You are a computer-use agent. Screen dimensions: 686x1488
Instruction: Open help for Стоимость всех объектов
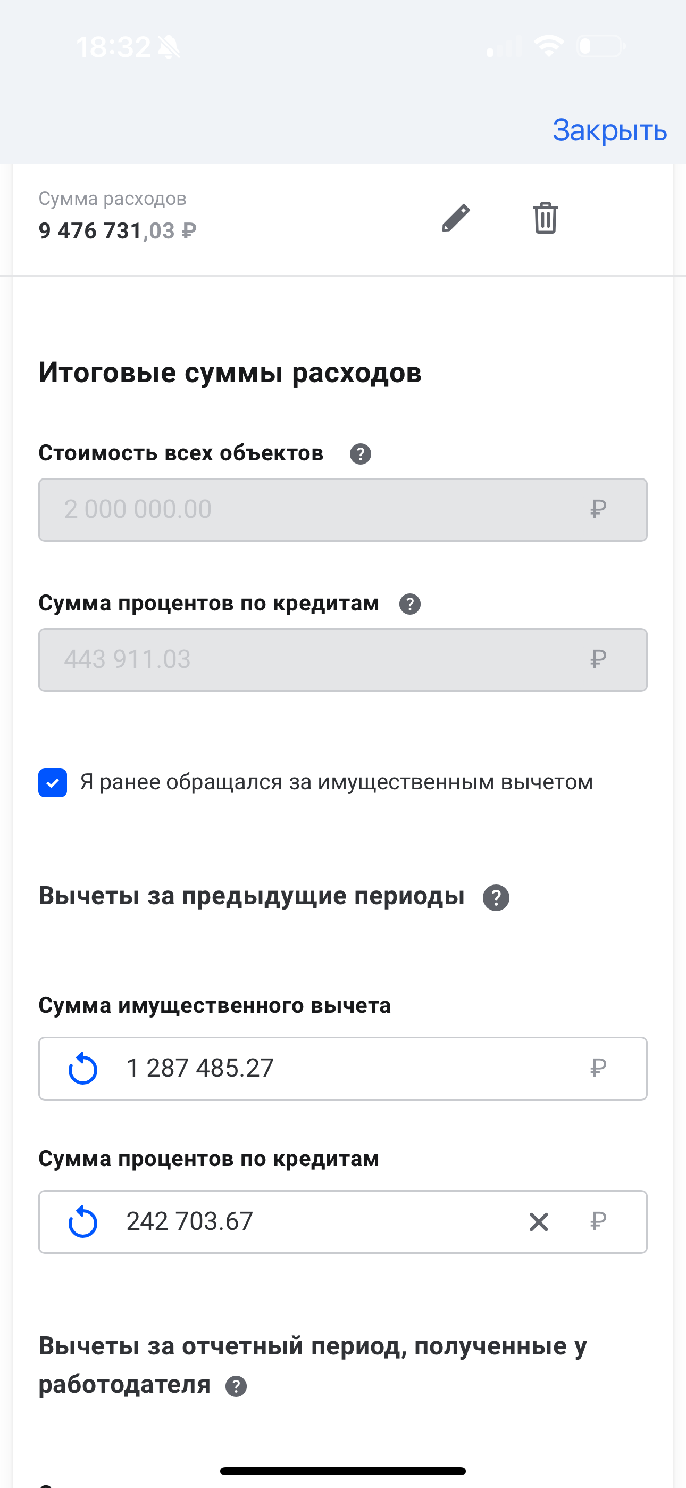pos(361,454)
